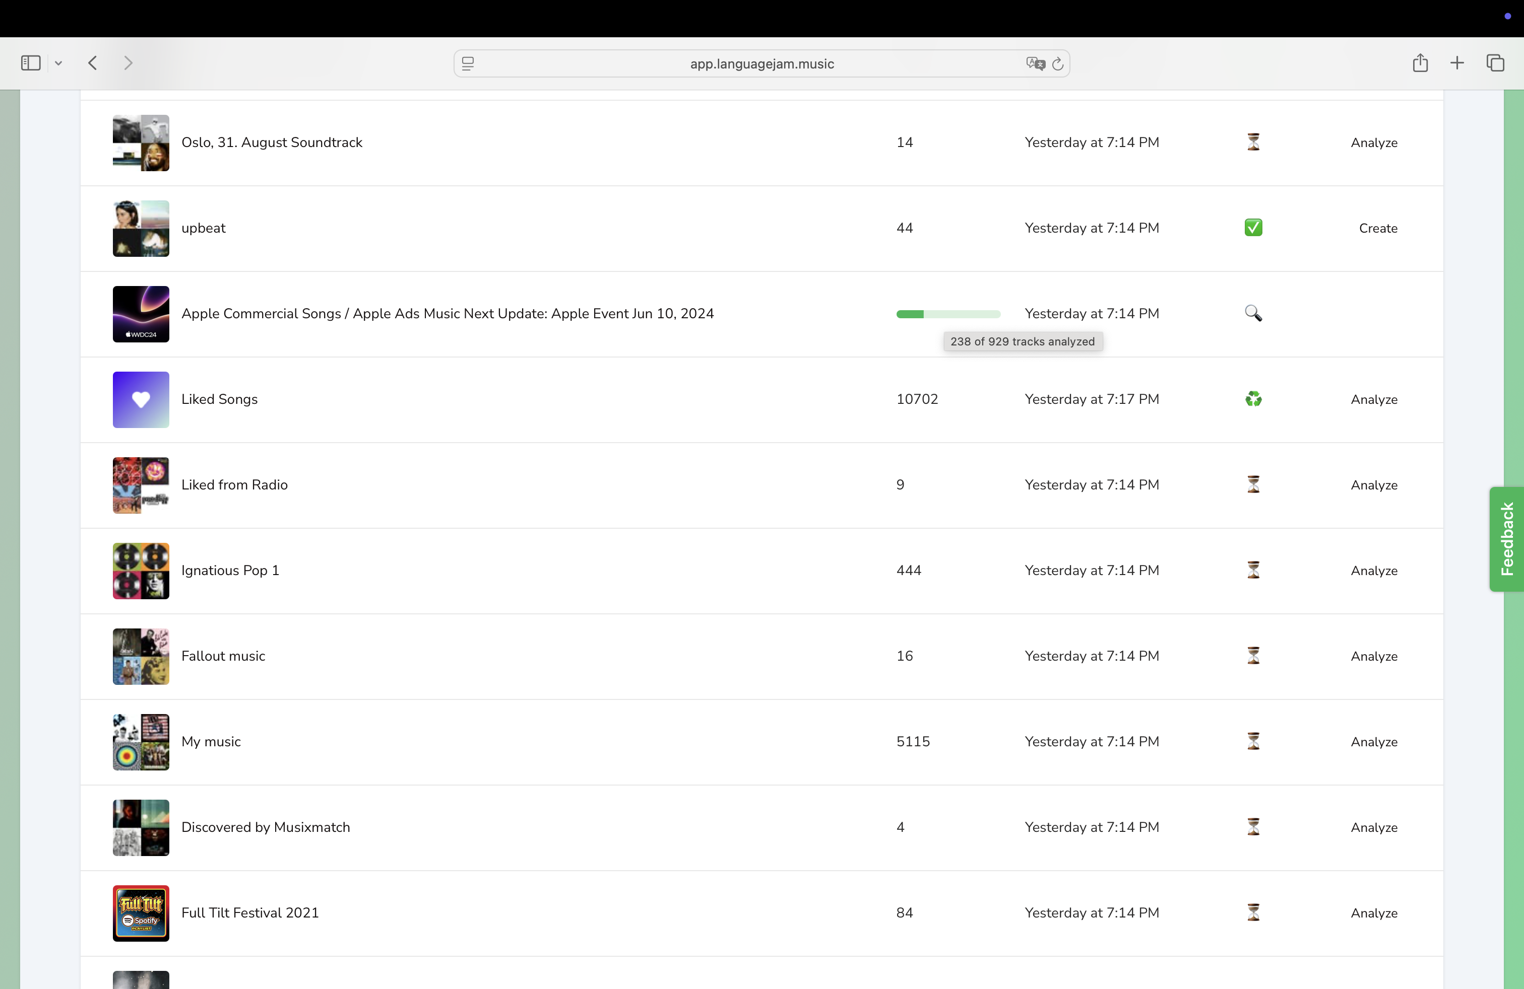The height and width of the screenshot is (989, 1524).
Task: Open a new tab with plus icon
Action: (x=1457, y=62)
